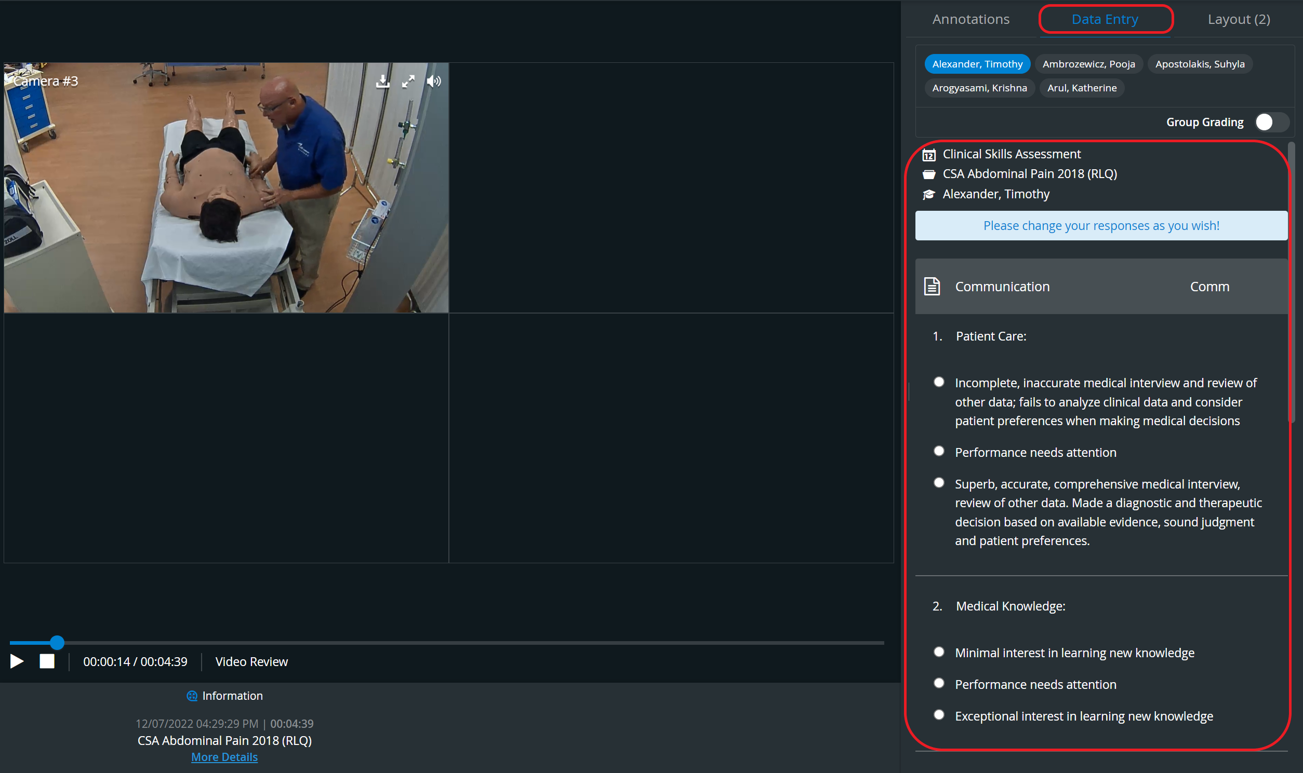
Task: Choose 'Exceptional interest in learning new knowledge'
Action: point(939,715)
